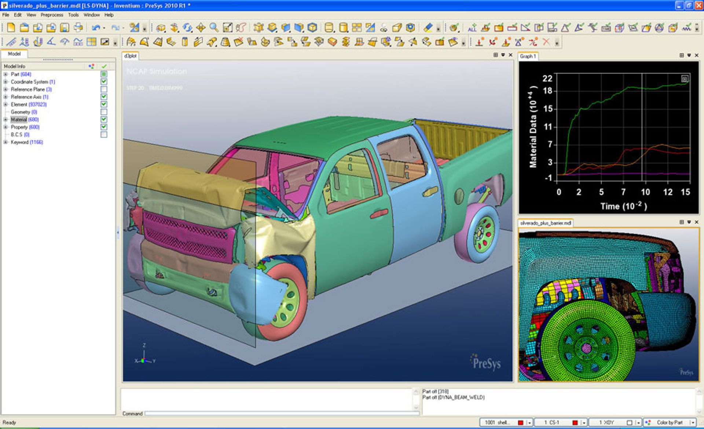Toggle the Coordinate System checkbox
The height and width of the screenshot is (429, 704).
click(104, 82)
